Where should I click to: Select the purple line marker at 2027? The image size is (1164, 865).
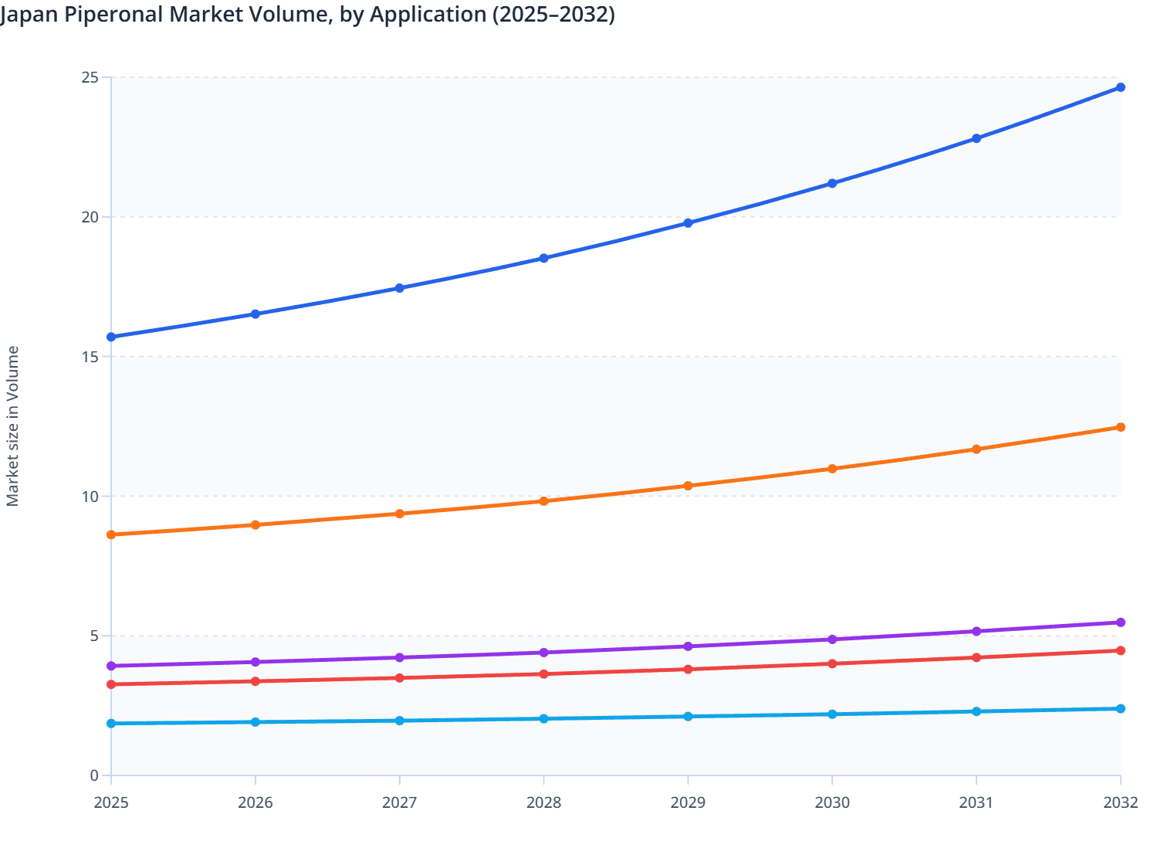(400, 657)
